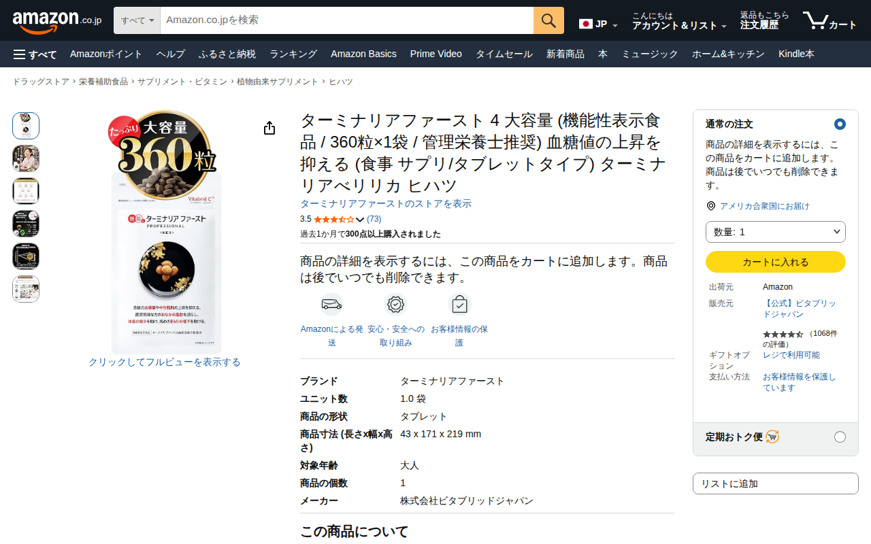Open Amazonポイント in navigation bar
Viewport: 871px width, 544px height.
pos(106,54)
